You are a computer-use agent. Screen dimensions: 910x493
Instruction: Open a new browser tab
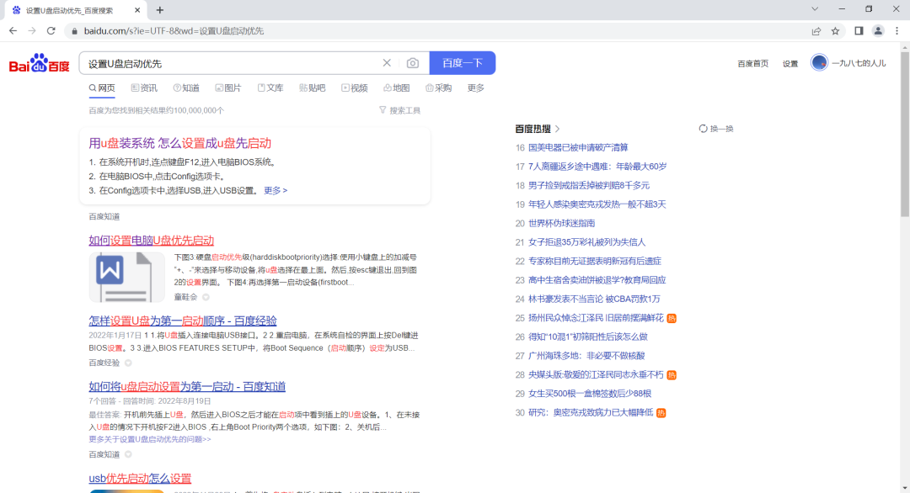159,10
